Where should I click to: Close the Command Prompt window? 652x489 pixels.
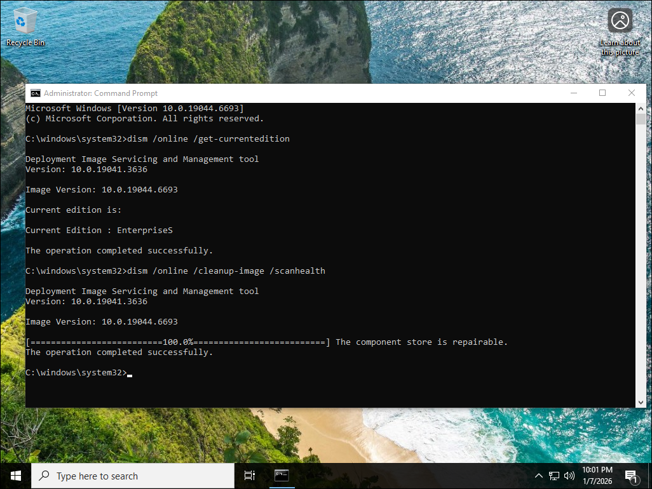631,93
